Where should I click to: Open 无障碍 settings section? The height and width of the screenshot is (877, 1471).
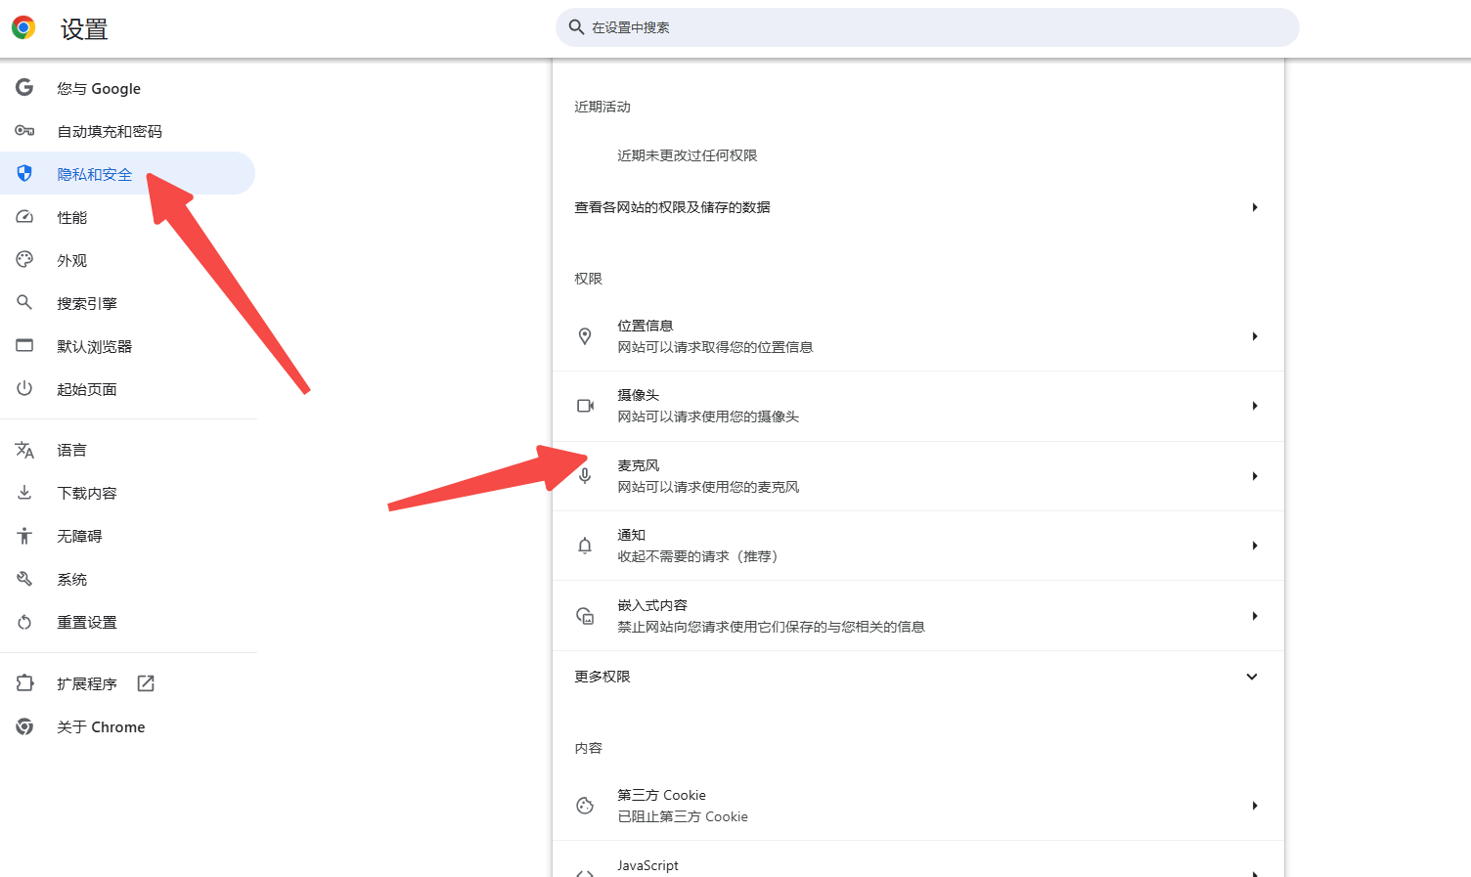pos(127,536)
